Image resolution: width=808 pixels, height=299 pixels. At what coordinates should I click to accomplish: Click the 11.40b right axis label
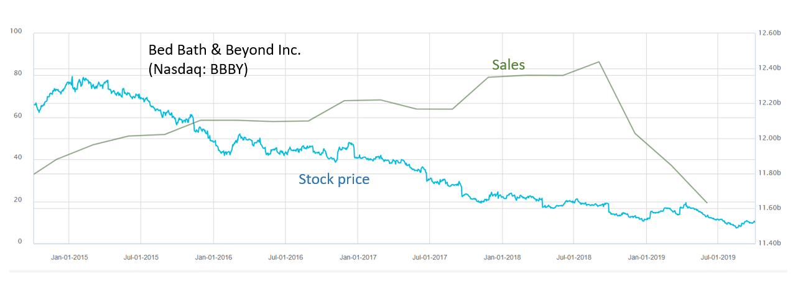click(770, 243)
